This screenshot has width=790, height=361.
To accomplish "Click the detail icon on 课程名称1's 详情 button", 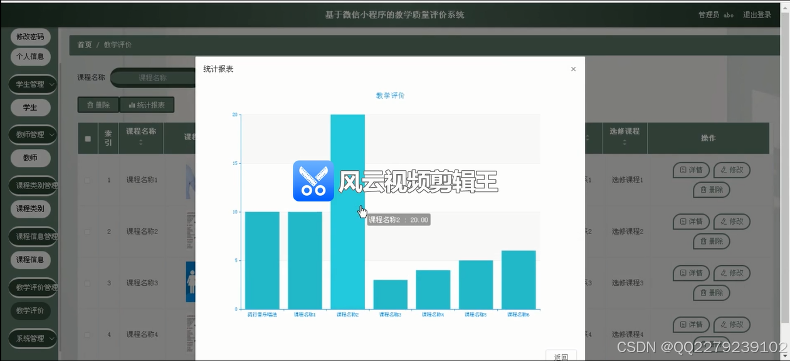I will [682, 170].
